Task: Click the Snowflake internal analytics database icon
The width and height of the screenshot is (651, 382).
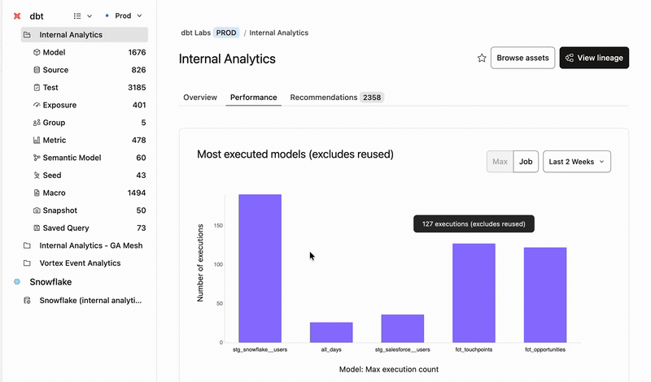Action: tap(27, 300)
